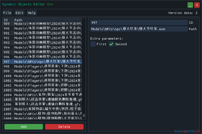
Task: Click the ID column header
Action: tap(8, 20)
